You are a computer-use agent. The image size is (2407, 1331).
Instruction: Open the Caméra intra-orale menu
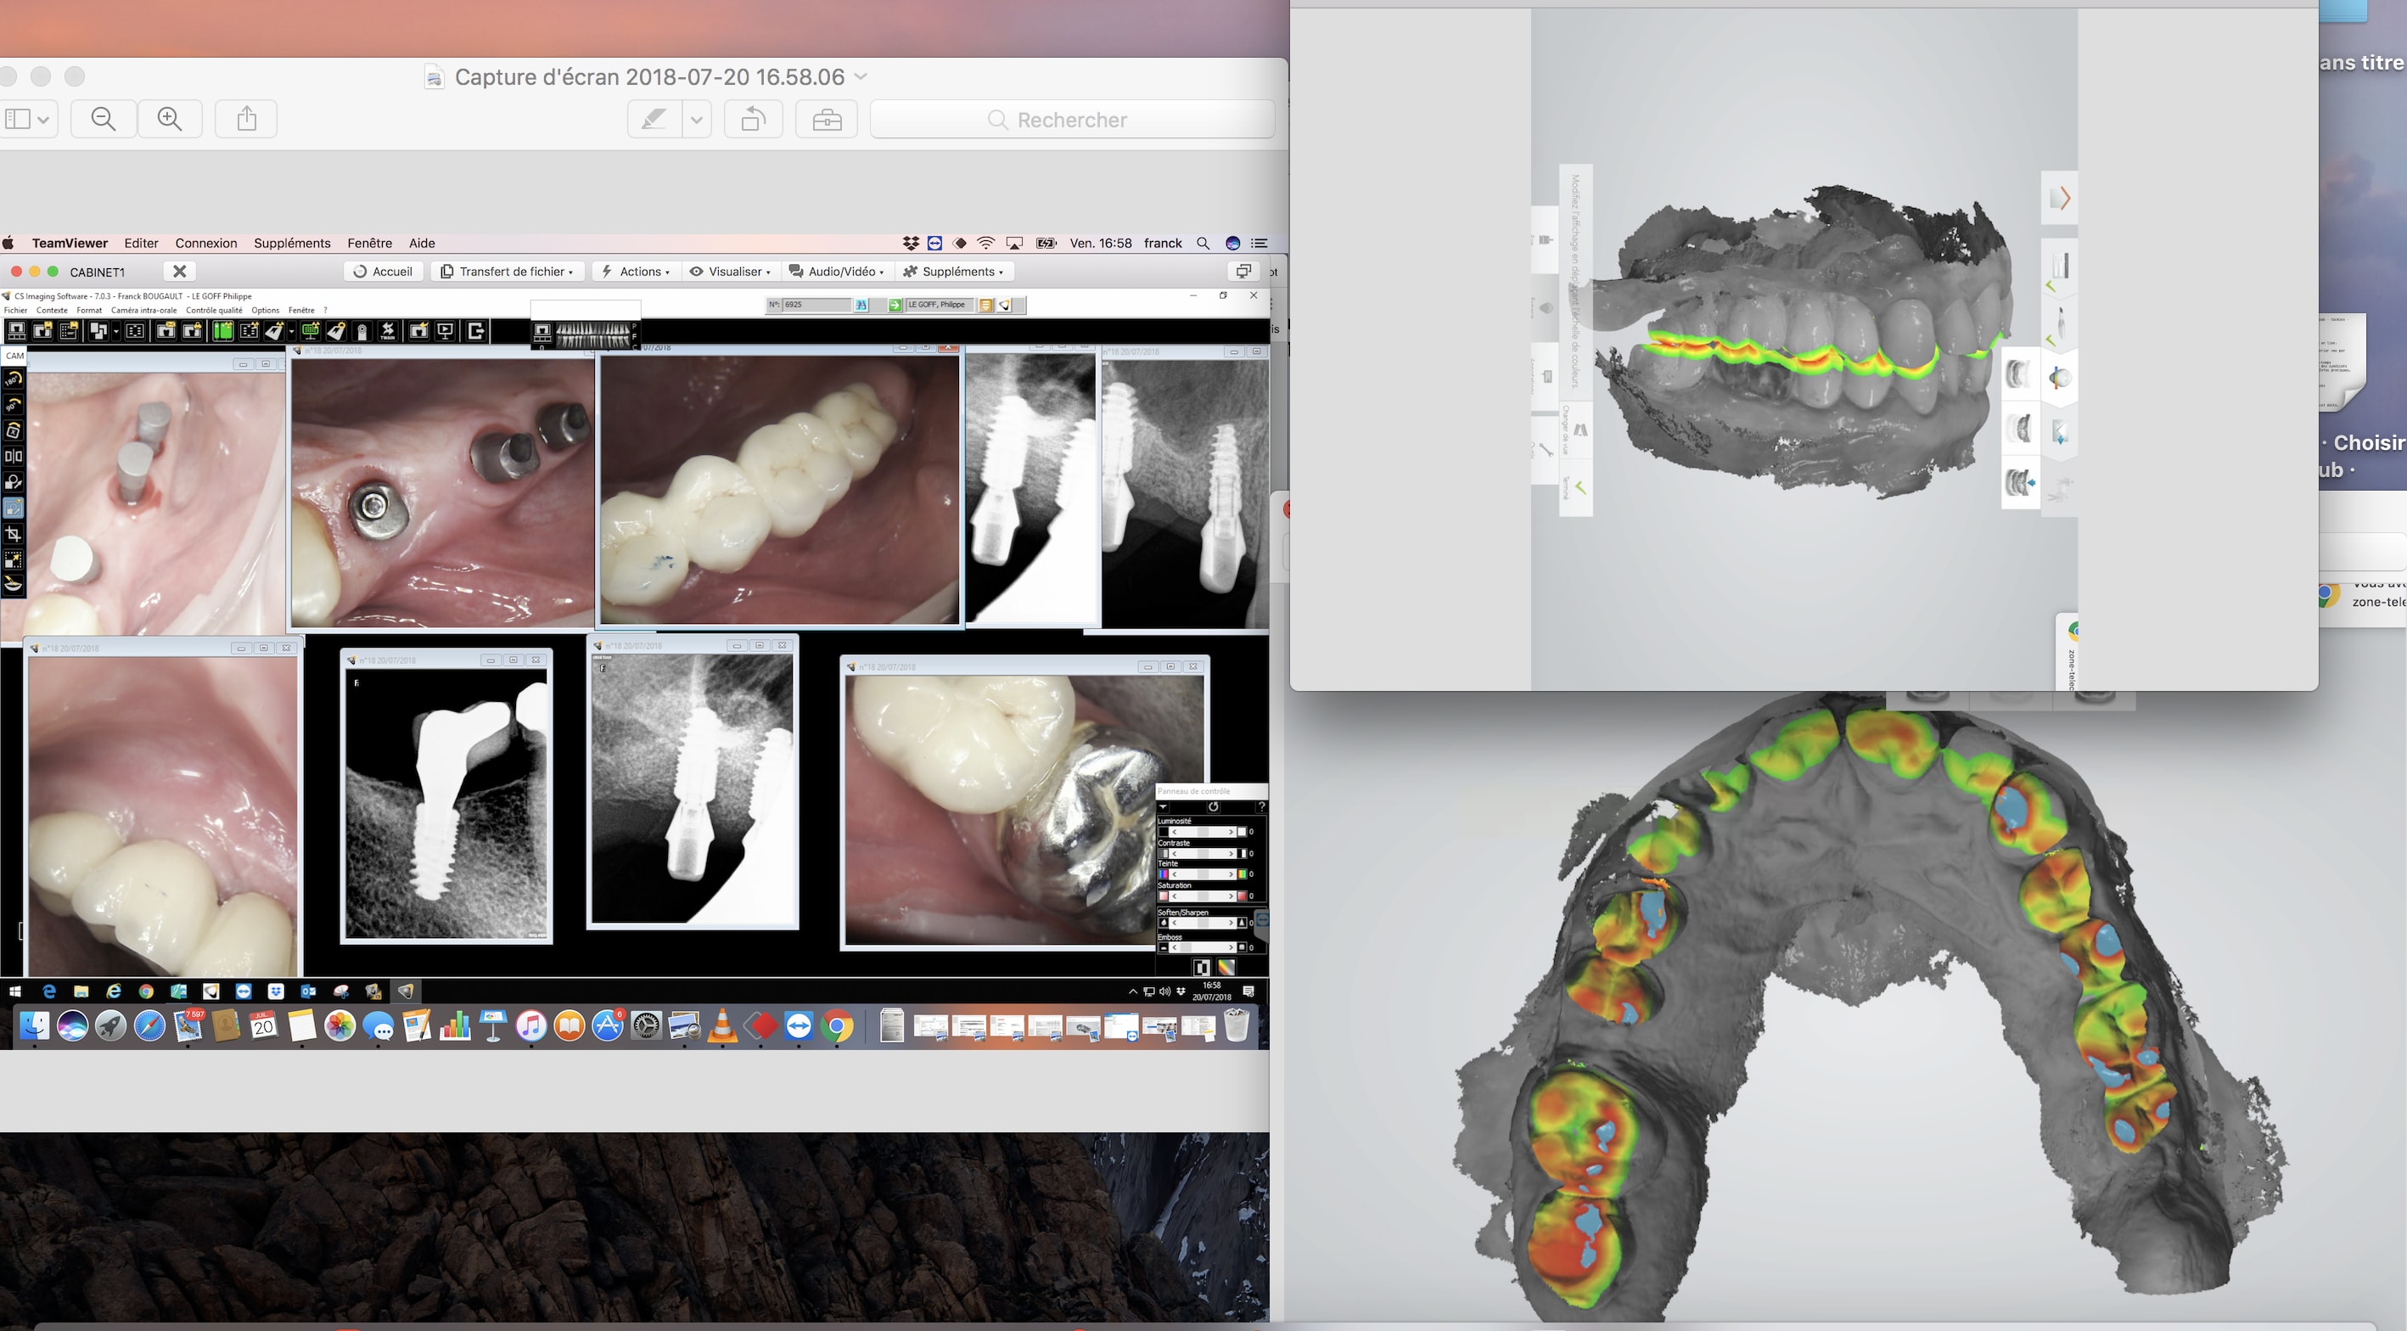point(143,311)
